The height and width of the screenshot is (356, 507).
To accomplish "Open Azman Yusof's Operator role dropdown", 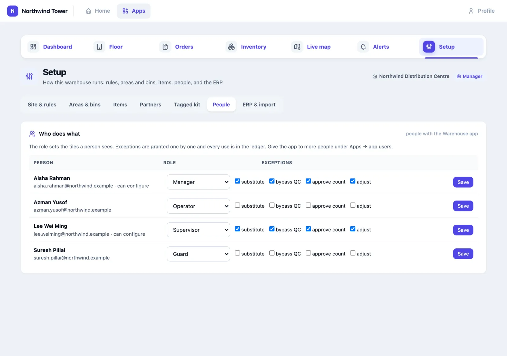I will [198, 206].
